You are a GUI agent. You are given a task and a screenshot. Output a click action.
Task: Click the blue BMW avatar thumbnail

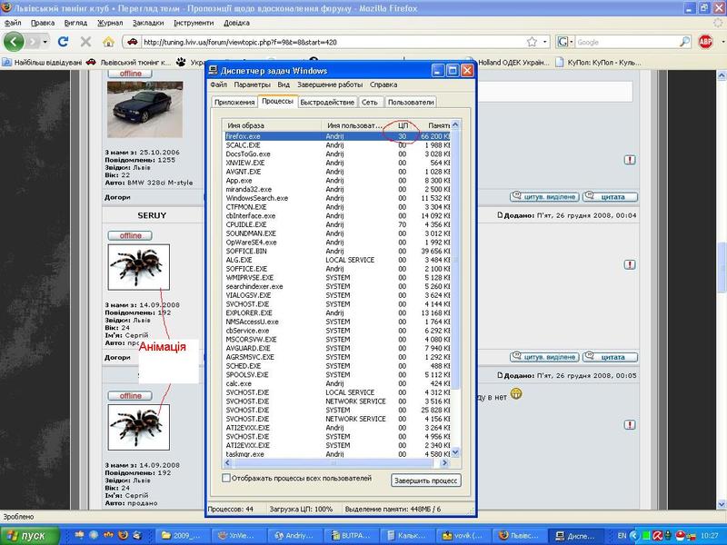(145, 109)
